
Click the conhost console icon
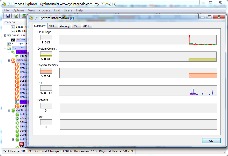point(13,40)
